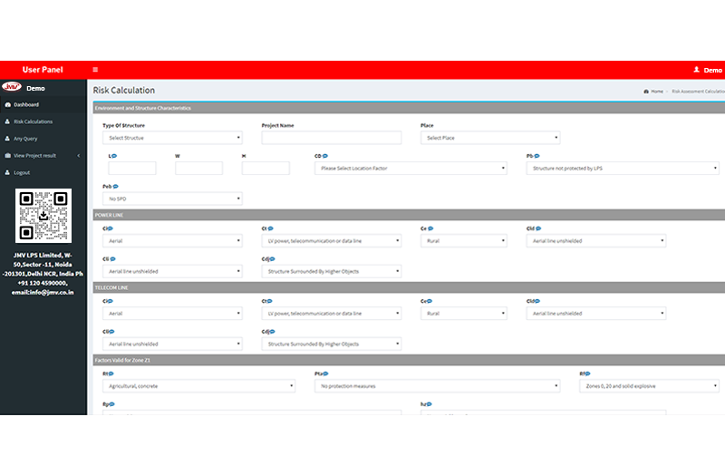
Task: Open Power Line Cld dropdown
Action: 596,241
